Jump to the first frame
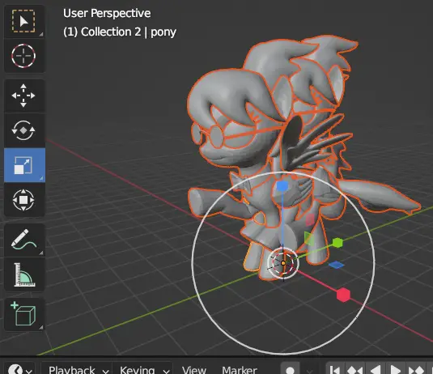The height and width of the screenshot is (374, 433). point(335,370)
